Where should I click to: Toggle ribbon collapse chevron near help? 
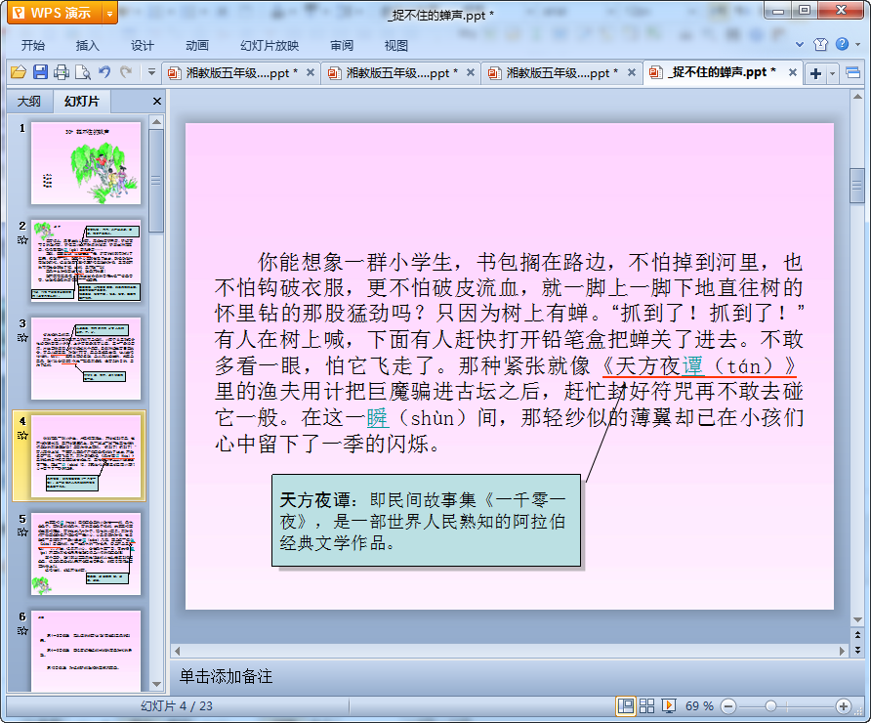coord(800,45)
